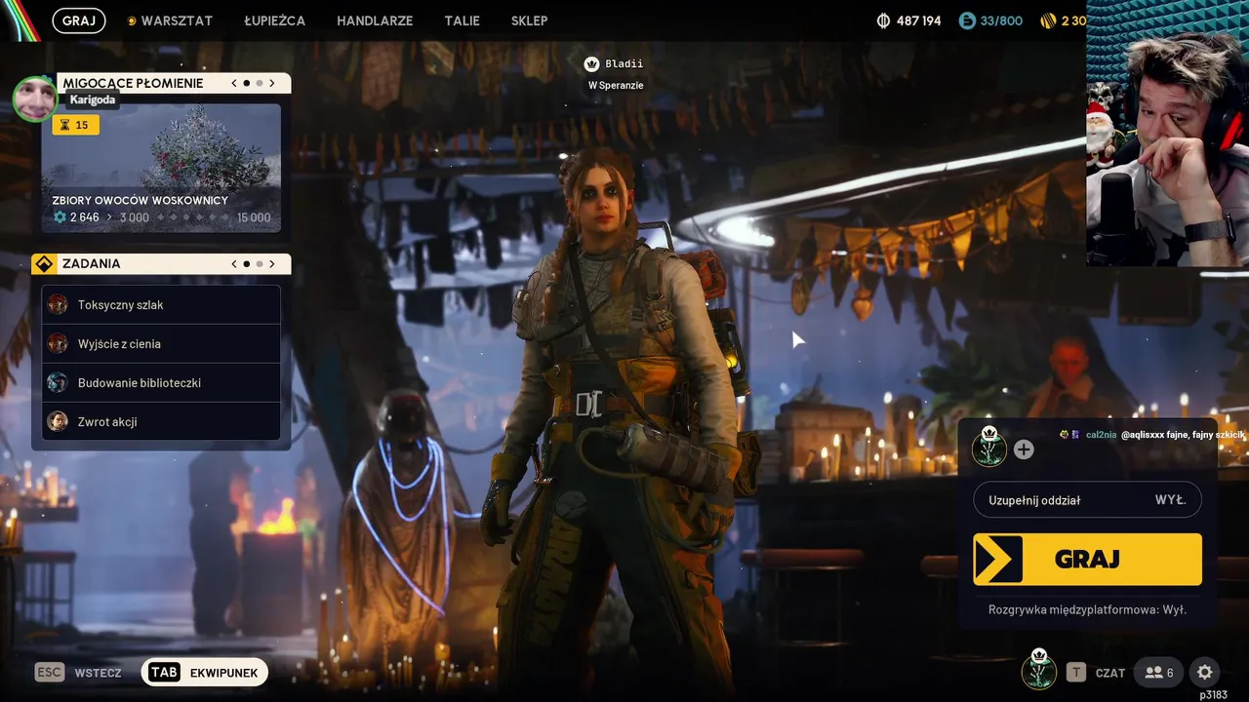The image size is (1249, 702).
Task: Open the SKLEP tab
Action: 529,20
